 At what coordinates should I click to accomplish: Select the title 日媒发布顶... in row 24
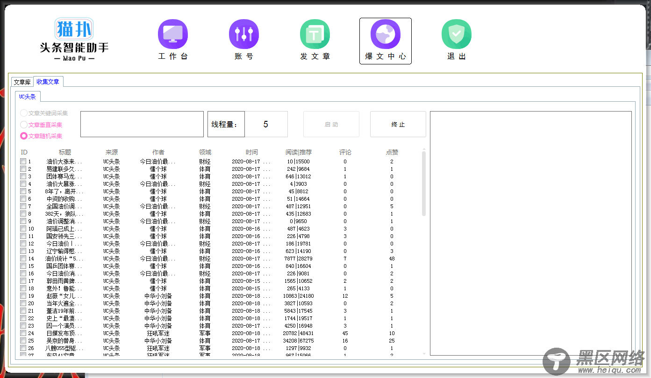(64, 333)
